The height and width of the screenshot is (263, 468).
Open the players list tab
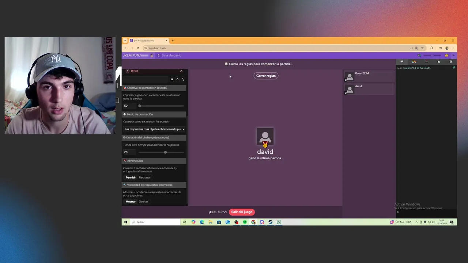414,62
